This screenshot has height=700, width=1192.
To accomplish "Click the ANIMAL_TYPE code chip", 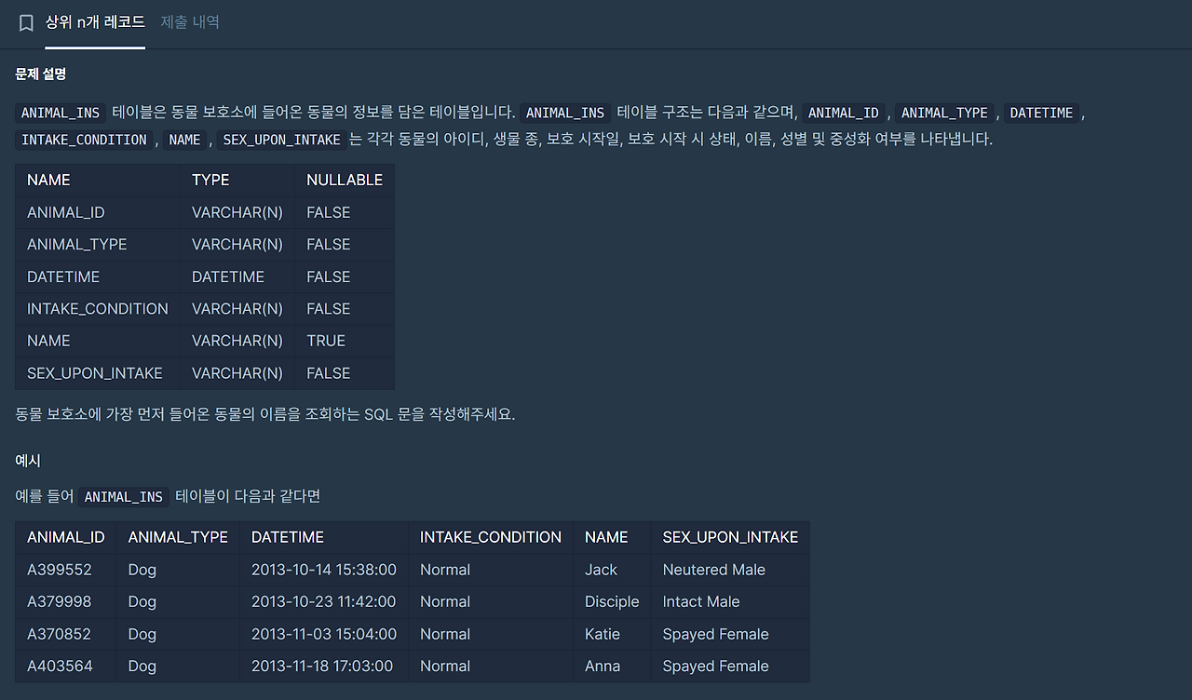I will 943,113.
